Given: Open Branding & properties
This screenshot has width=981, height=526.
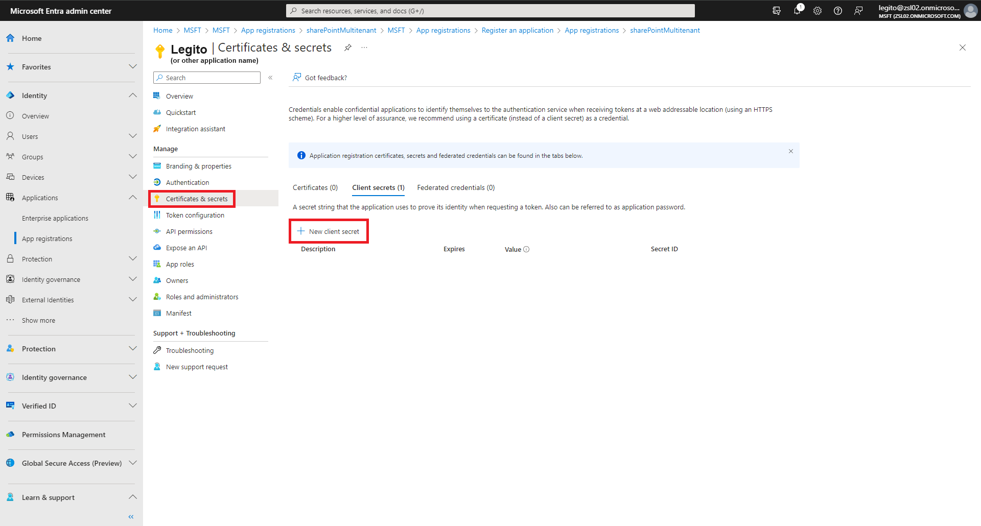Looking at the screenshot, I should click(198, 166).
